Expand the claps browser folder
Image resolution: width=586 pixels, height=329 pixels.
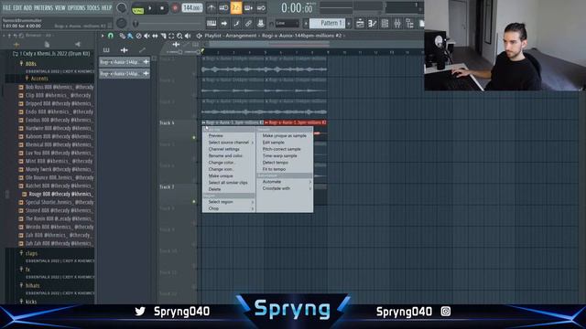click(x=31, y=253)
